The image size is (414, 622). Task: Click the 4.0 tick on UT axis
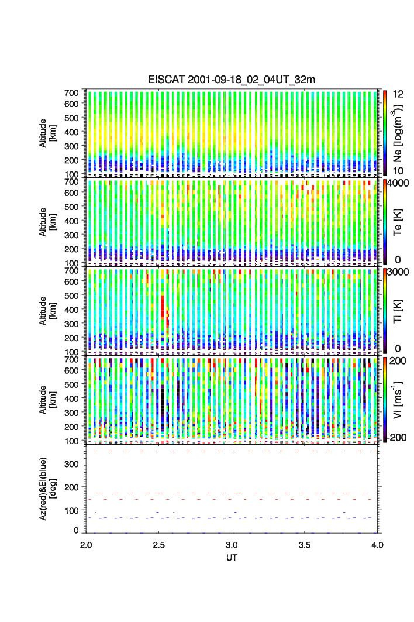377,544
